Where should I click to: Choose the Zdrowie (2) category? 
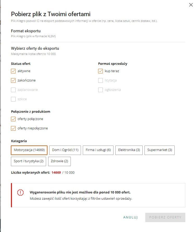point(59,161)
